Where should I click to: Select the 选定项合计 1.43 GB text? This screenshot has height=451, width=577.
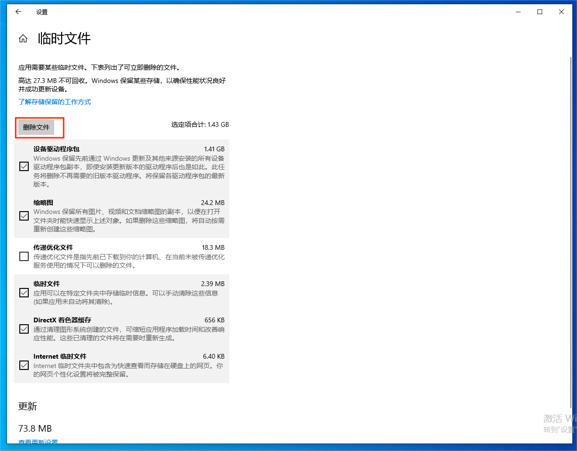coord(200,124)
